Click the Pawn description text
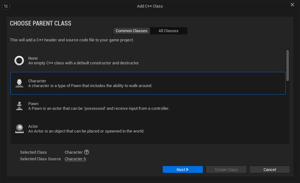This screenshot has height=183, width=300. coord(99,109)
